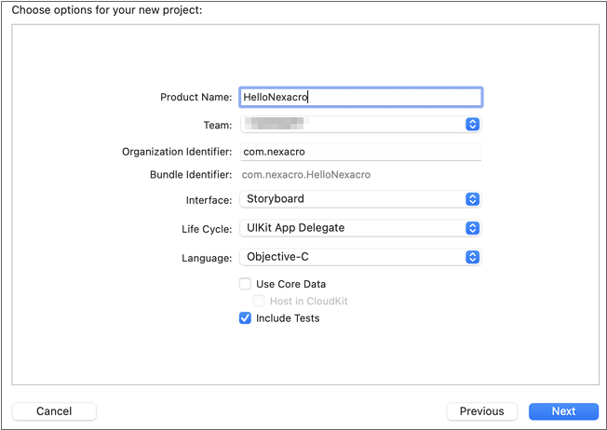Image resolution: width=607 pixels, height=430 pixels.
Task: Open the UIKit App Delegate dropdown
Action: tap(352, 228)
